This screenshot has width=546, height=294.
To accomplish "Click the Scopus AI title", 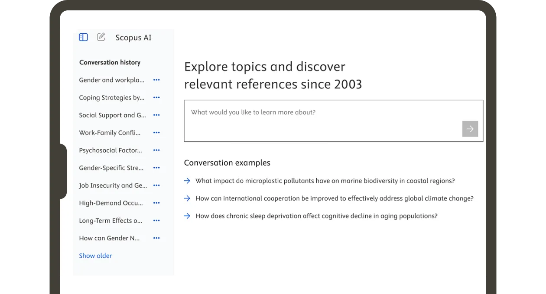I will click(133, 38).
